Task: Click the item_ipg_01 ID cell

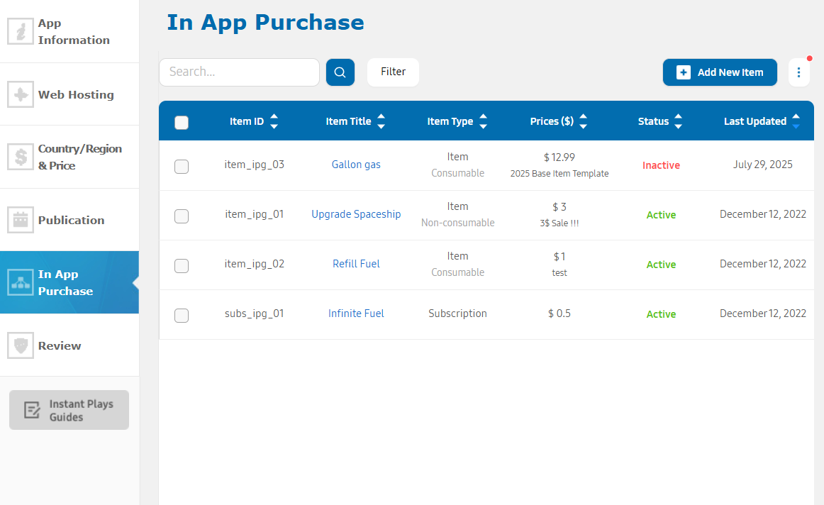Action: point(255,214)
